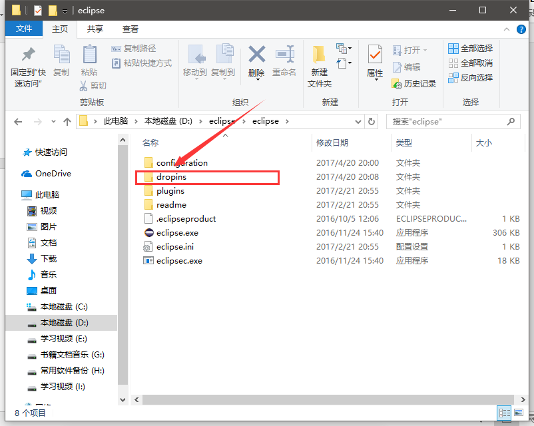The height and width of the screenshot is (426, 534).
Task: Open the Help question mark icon
Action: 521,29
